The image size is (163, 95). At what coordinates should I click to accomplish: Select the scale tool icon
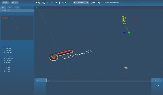point(44,3)
